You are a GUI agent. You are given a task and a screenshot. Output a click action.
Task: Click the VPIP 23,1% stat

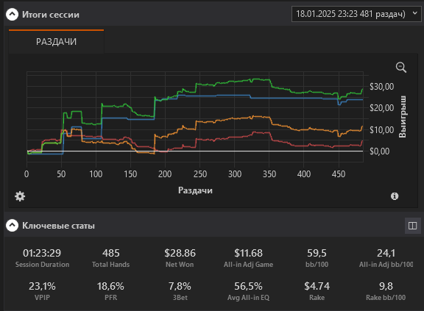42,291
